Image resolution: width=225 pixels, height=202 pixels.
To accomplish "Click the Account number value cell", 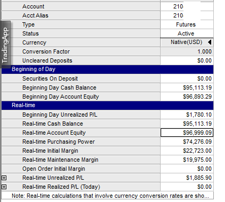I will coord(187,6).
